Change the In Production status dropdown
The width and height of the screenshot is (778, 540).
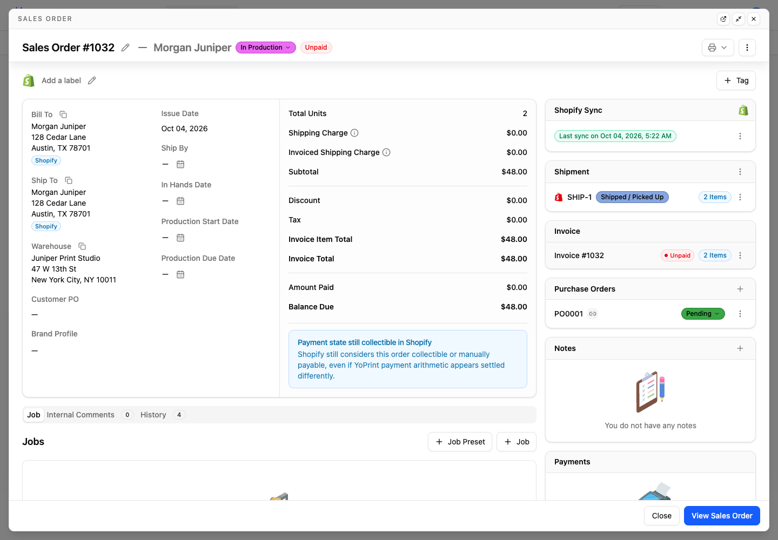266,48
